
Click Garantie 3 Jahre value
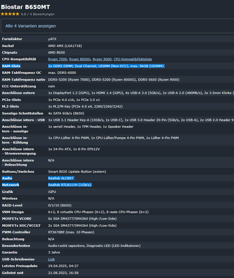coord(54,252)
